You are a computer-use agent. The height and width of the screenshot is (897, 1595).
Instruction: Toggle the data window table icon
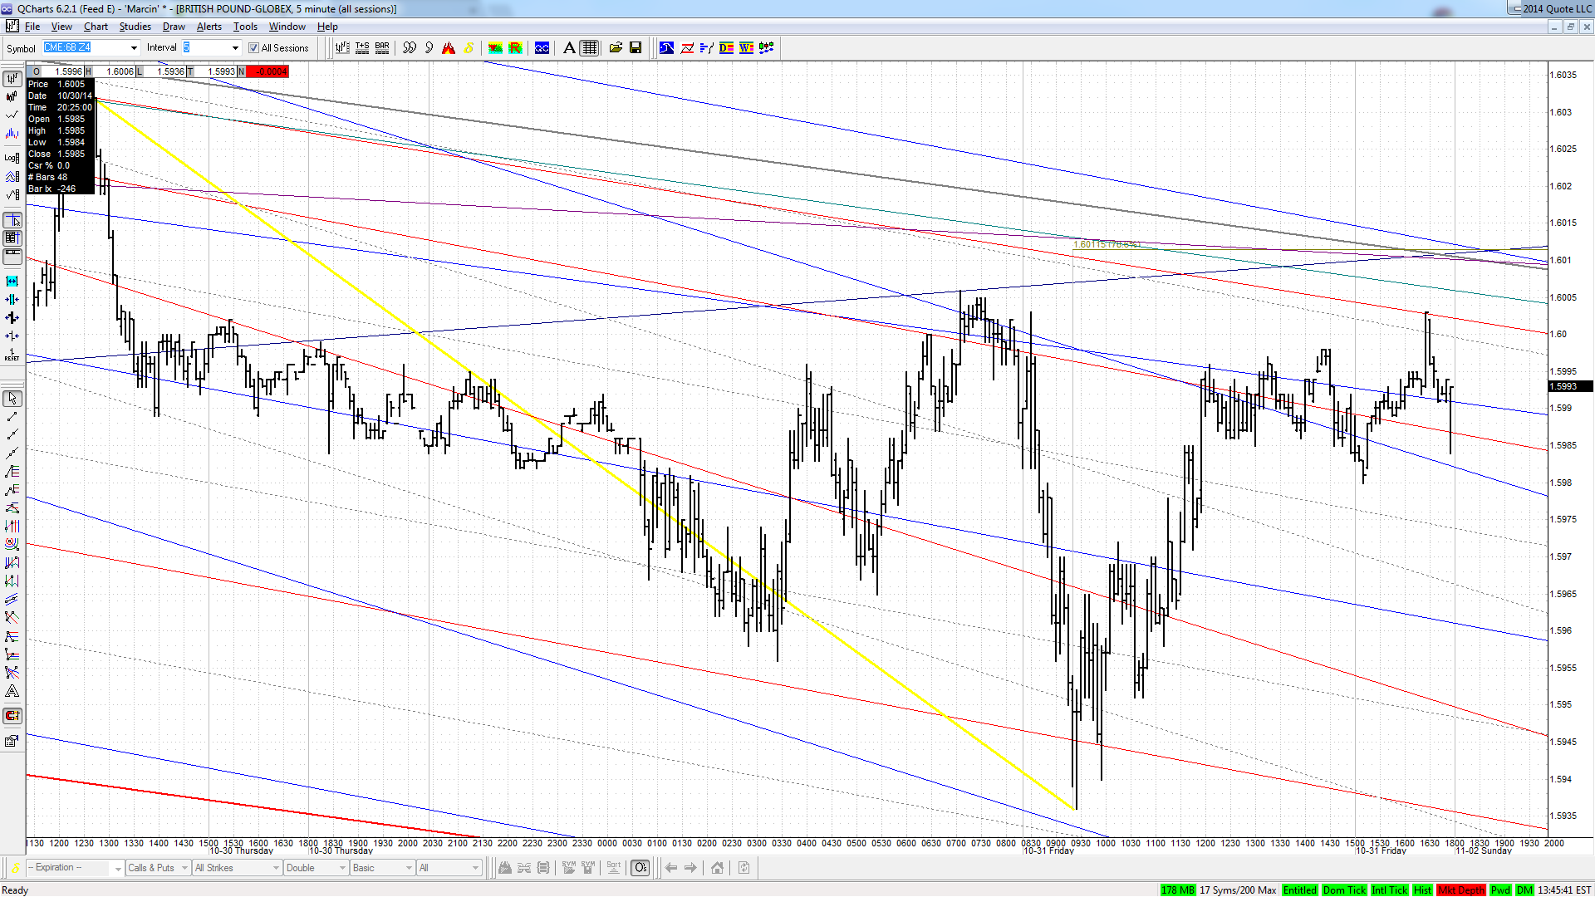(12, 238)
